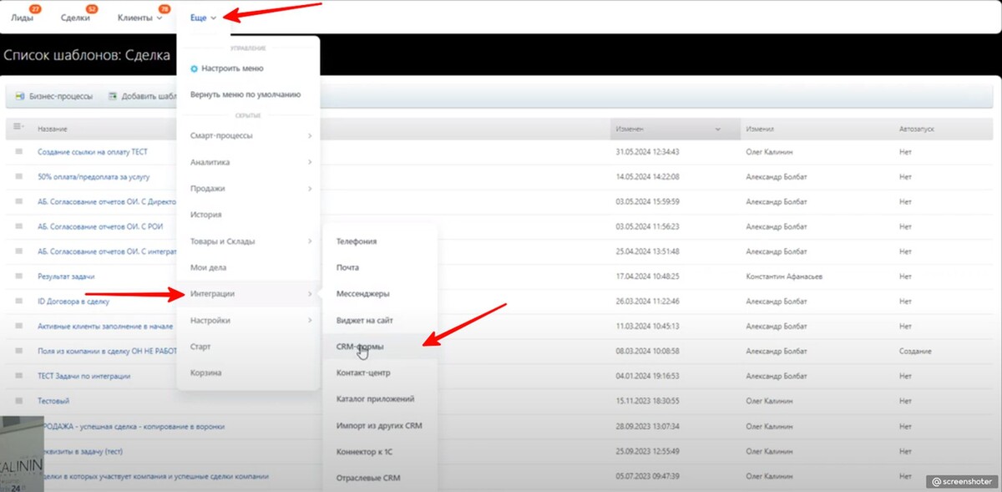Click date 17.04.2024 10:48:25
1002x492 pixels.
[x=647, y=276]
